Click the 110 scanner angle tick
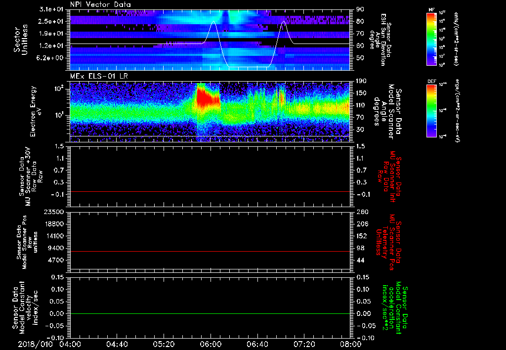This screenshot has width=506, height=350. click(x=361, y=105)
